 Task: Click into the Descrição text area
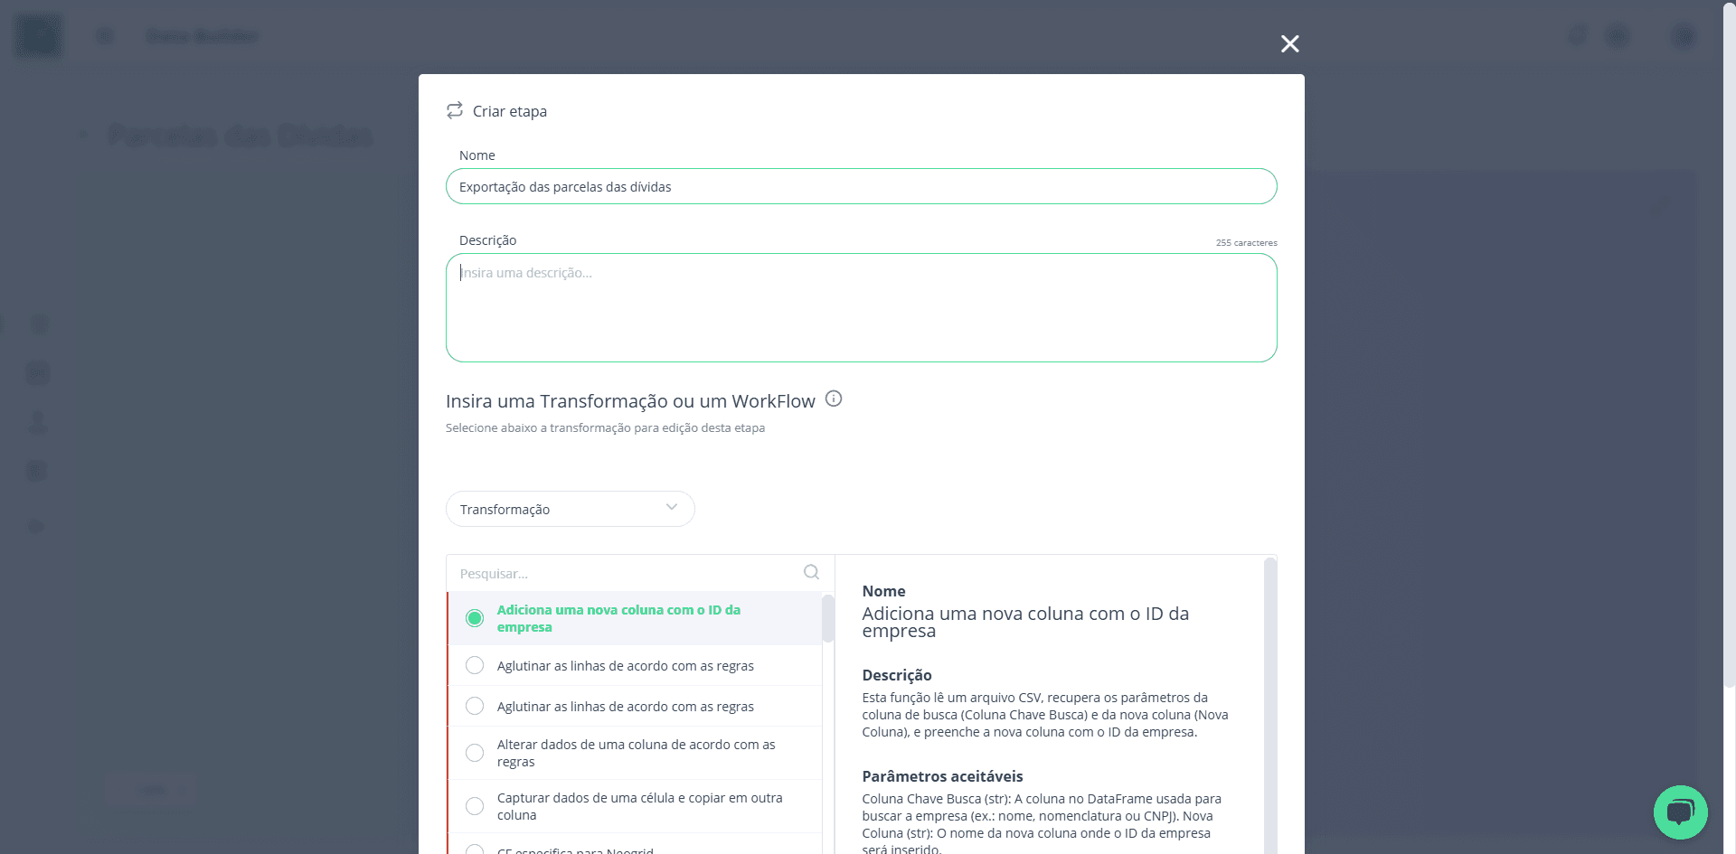[x=861, y=307]
